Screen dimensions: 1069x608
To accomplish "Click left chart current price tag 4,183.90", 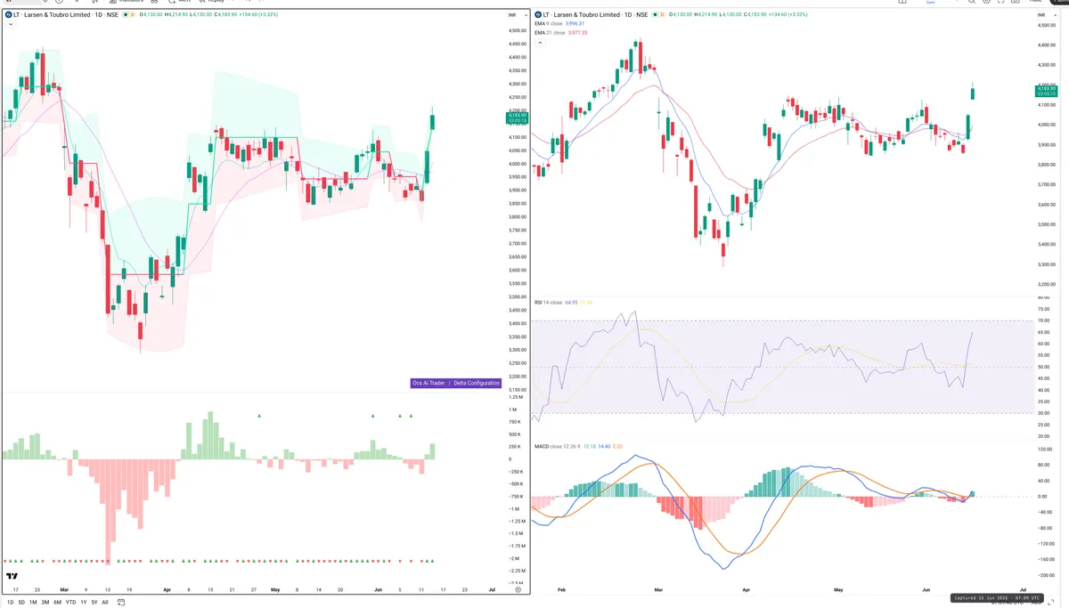I will tap(518, 117).
